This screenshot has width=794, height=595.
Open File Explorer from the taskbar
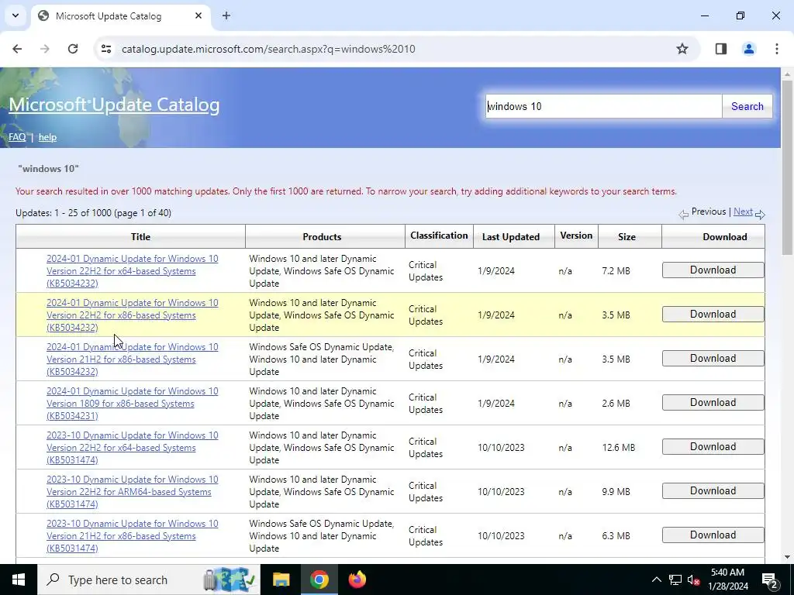(281, 580)
